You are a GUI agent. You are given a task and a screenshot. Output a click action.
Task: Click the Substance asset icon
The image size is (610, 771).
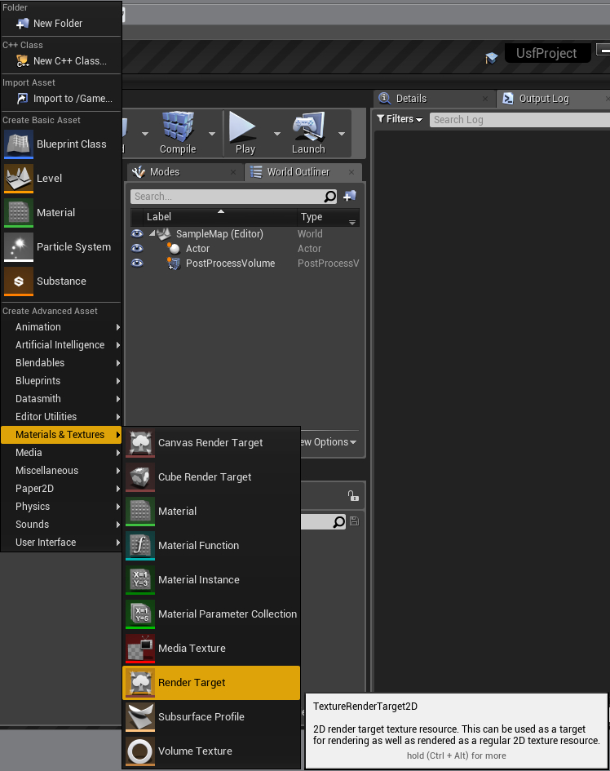pos(19,281)
